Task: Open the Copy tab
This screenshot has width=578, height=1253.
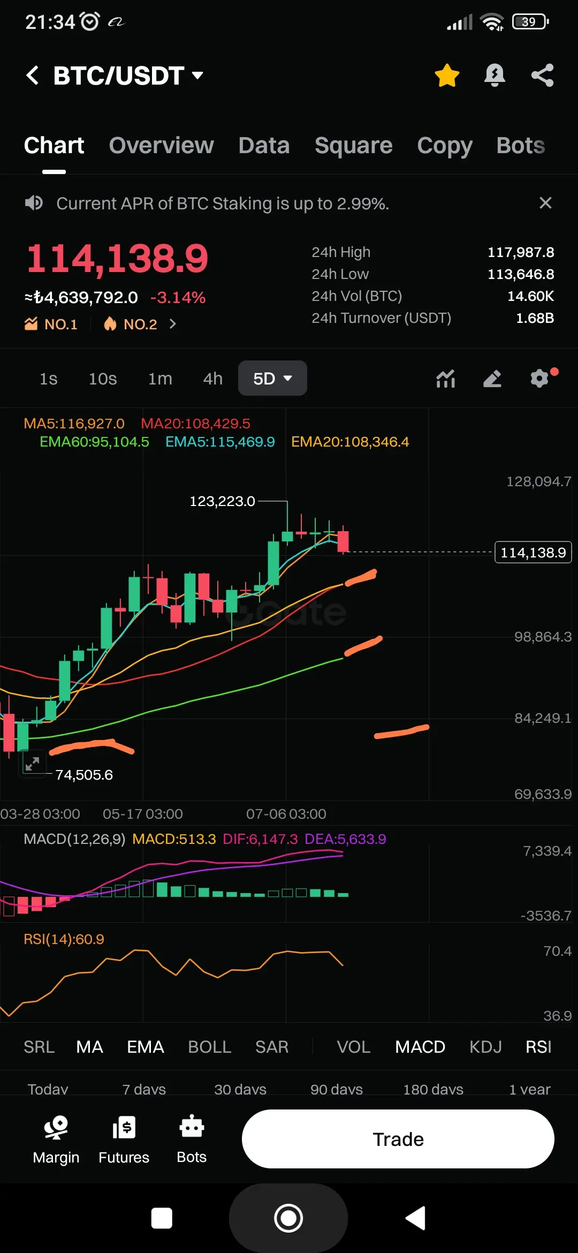Action: click(445, 146)
